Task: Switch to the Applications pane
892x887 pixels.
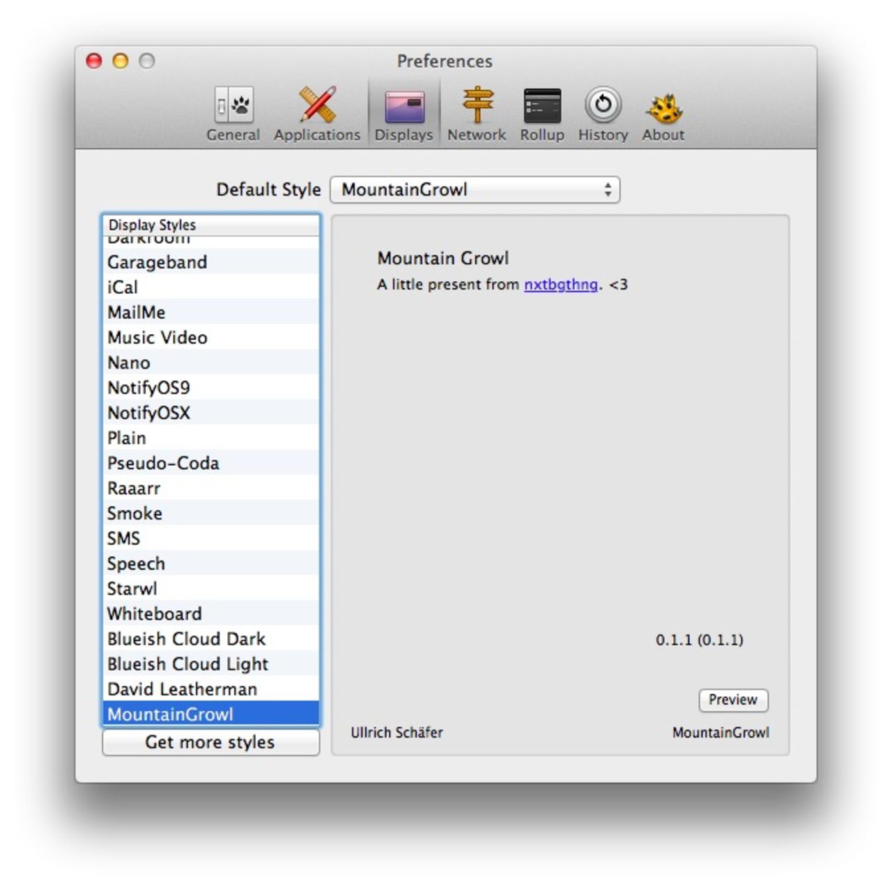Action: pyautogui.click(x=316, y=111)
